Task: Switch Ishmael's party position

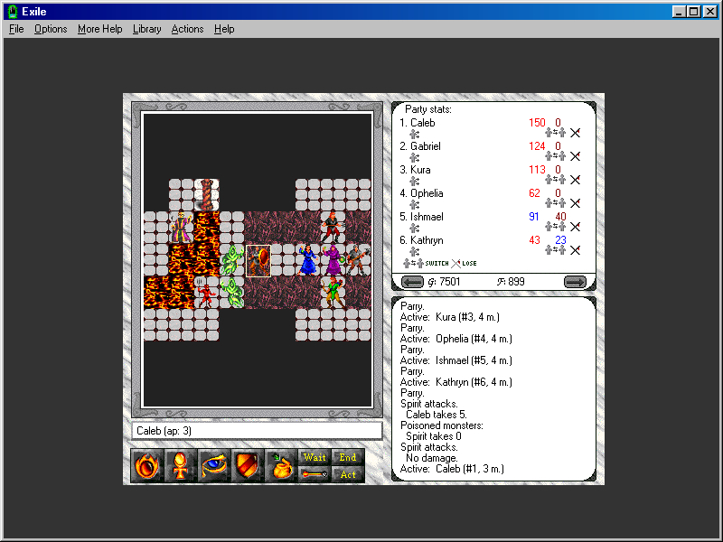Action: pyautogui.click(x=555, y=227)
